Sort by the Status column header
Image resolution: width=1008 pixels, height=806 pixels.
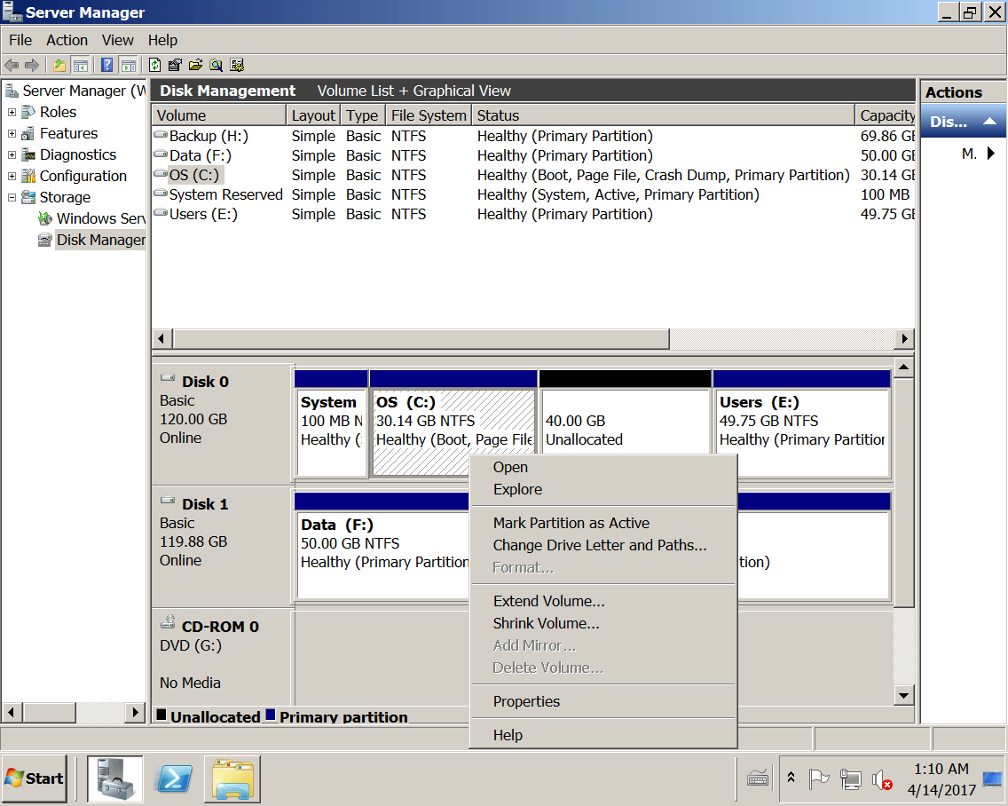tap(663, 115)
